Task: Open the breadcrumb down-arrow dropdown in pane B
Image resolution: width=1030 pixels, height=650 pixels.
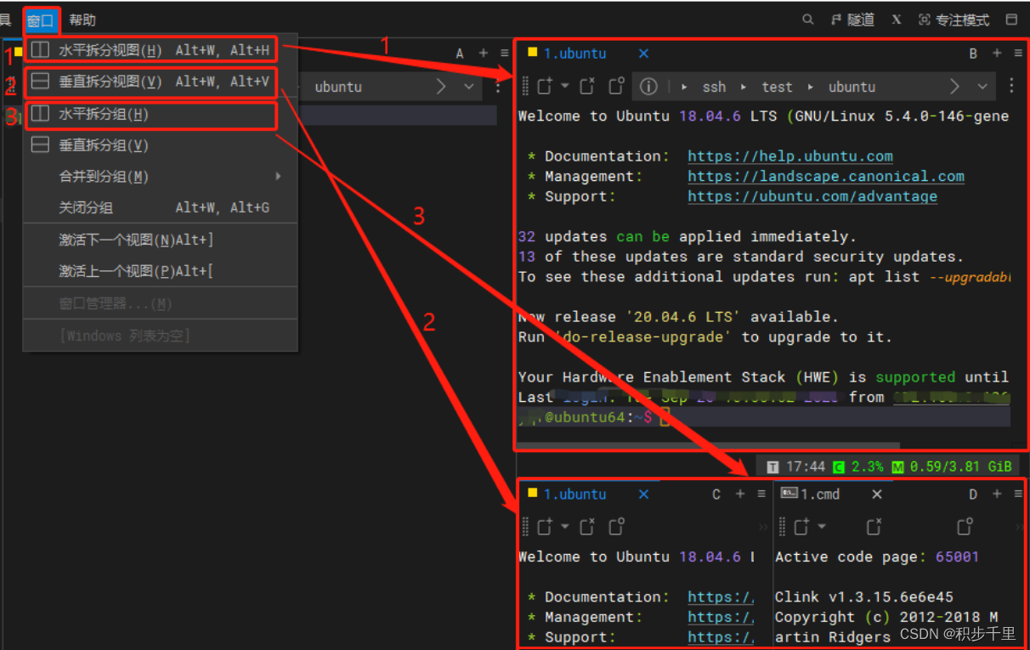Action: 983,87
